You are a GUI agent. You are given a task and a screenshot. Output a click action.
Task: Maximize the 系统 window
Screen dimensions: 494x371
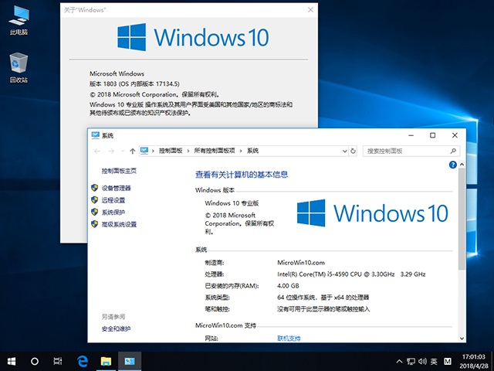point(433,135)
